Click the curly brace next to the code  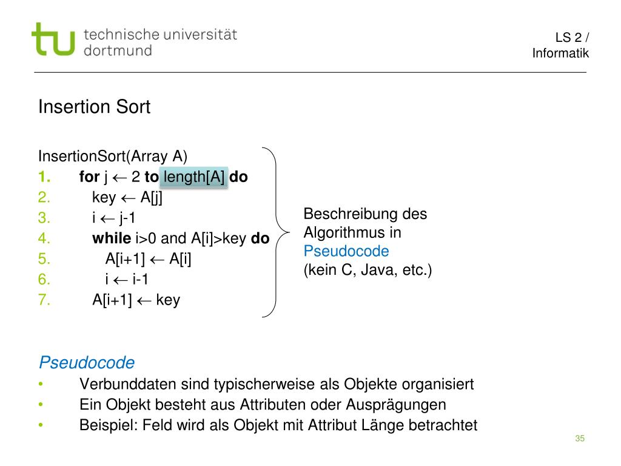click(276, 232)
